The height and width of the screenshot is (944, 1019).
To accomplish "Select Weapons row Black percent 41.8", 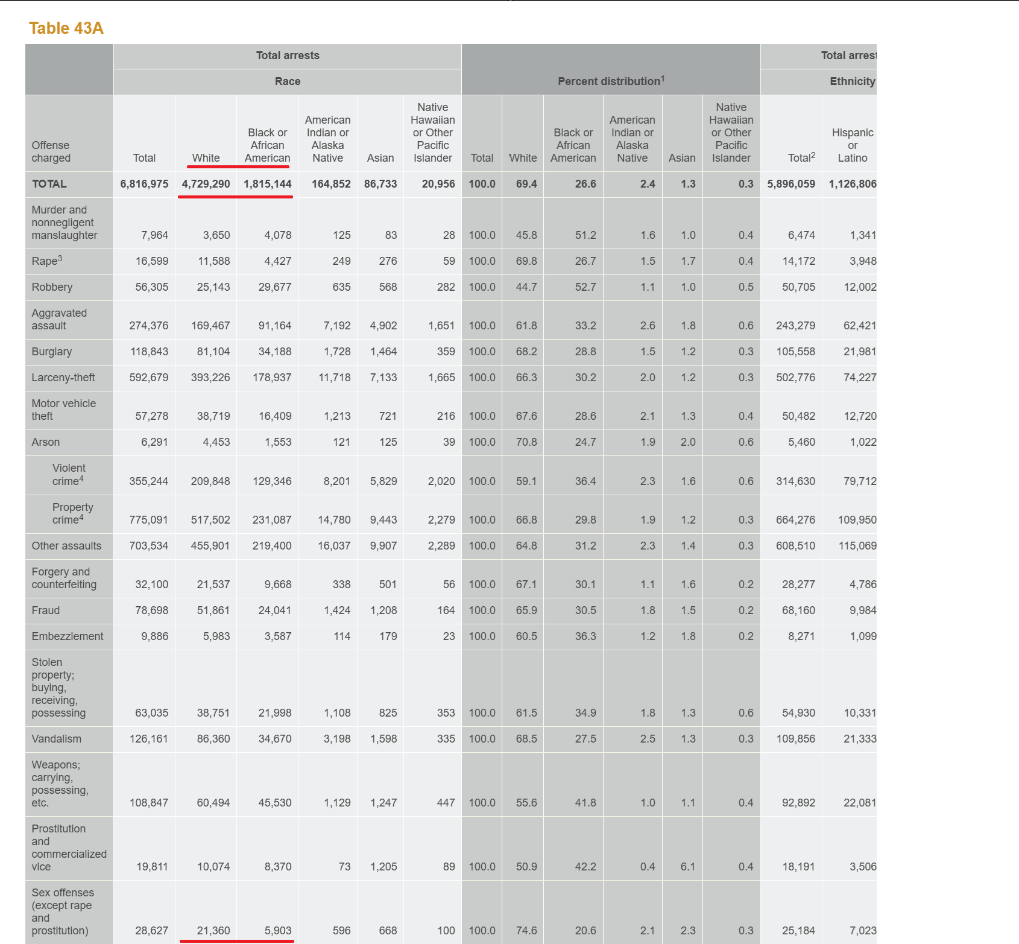I will point(585,803).
